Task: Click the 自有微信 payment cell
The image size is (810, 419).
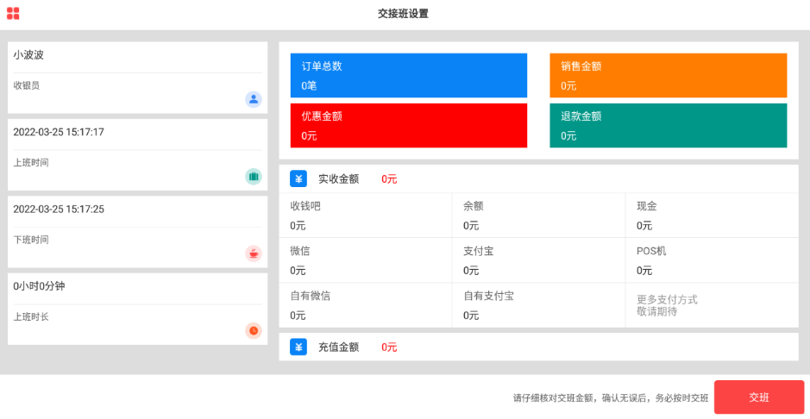Action: click(366, 305)
